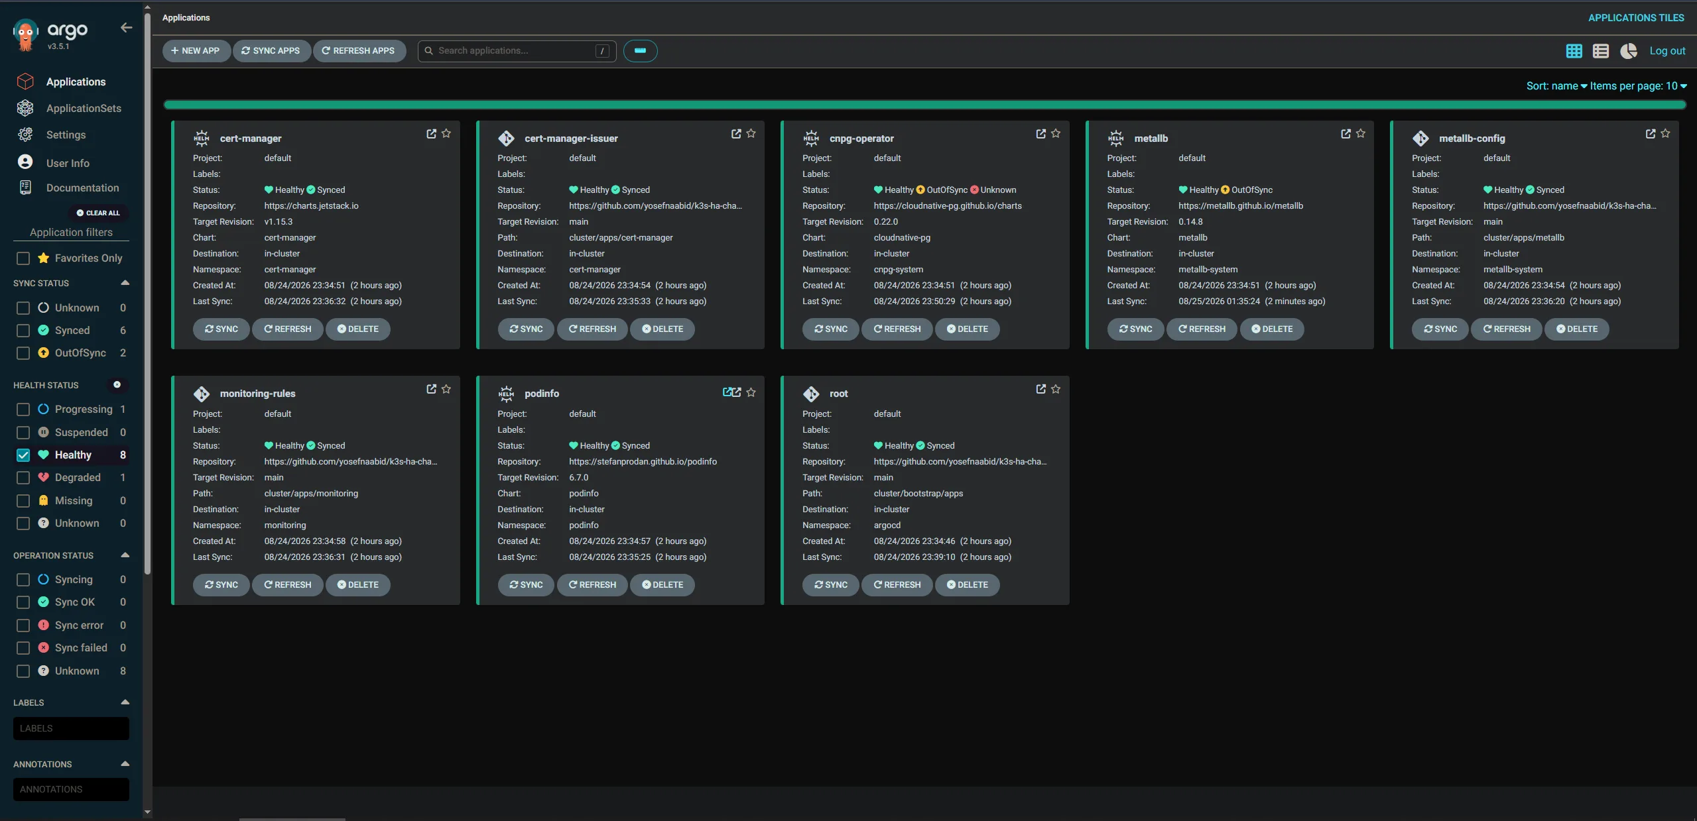This screenshot has width=1697, height=821.
Task: Open external link for cnpg-operator
Action: pos(1040,134)
